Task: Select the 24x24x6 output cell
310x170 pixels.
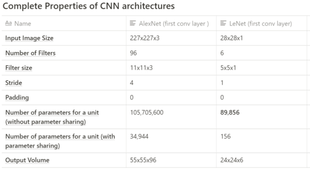Action: [x=262, y=160]
